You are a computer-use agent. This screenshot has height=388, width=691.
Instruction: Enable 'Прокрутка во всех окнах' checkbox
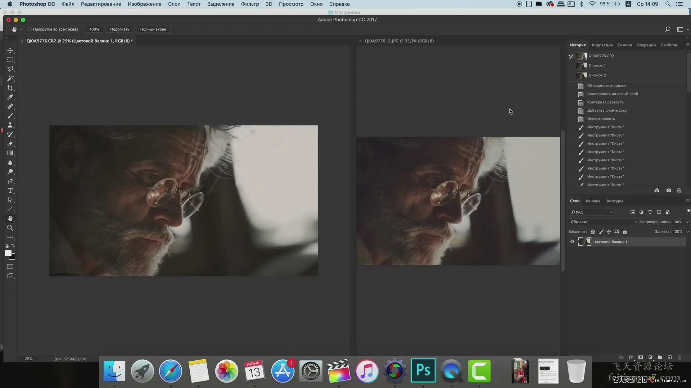(x=30, y=29)
